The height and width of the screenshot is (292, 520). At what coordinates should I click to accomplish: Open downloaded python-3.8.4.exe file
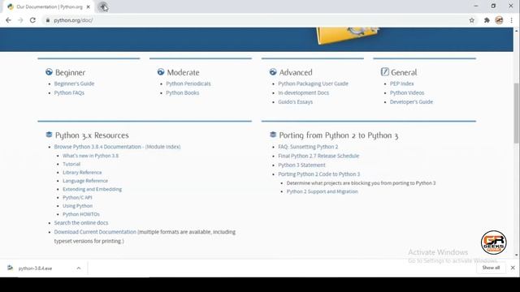[x=35, y=268]
